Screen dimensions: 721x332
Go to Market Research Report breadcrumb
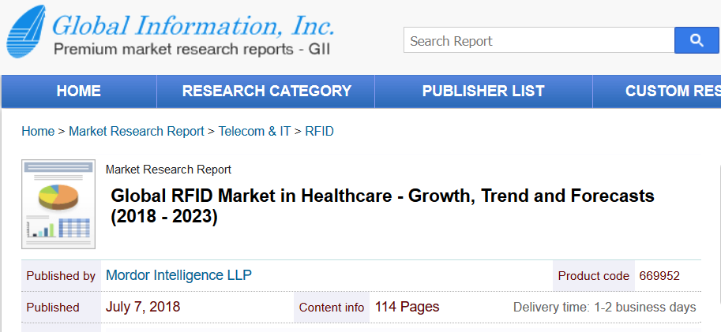pyautogui.click(x=137, y=132)
